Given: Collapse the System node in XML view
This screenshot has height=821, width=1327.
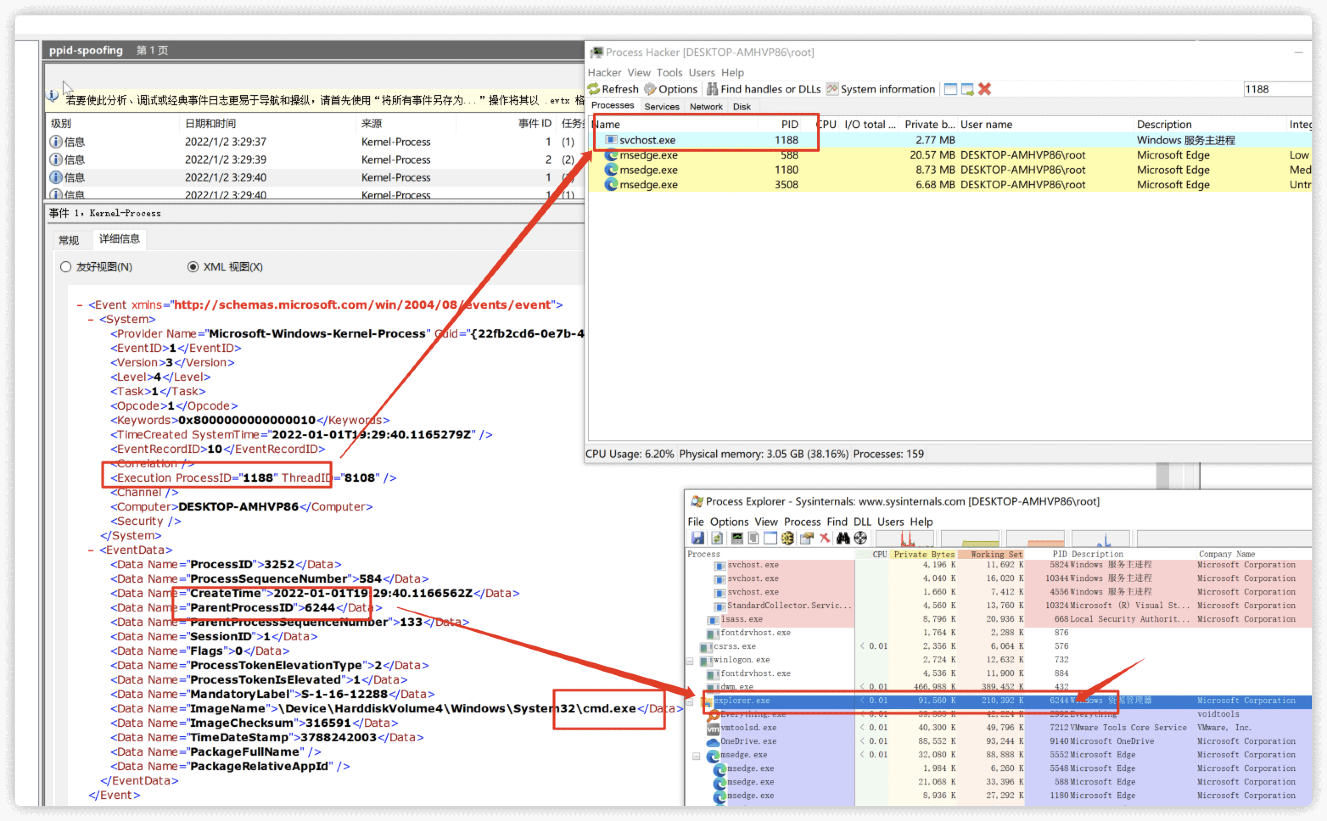Looking at the screenshot, I should point(91,319).
